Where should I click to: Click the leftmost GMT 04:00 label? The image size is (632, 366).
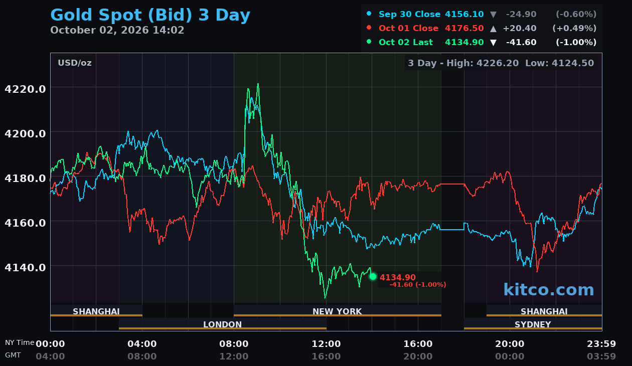50,356
